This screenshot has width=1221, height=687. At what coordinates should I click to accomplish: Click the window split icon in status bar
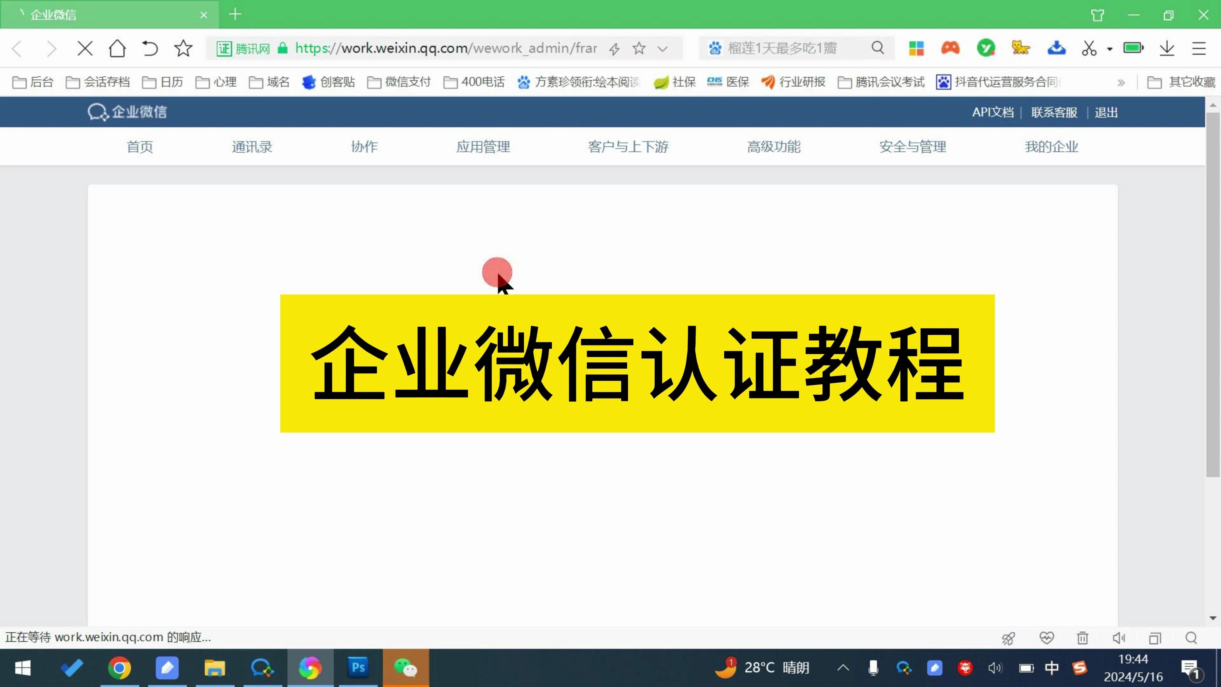[1155, 638]
